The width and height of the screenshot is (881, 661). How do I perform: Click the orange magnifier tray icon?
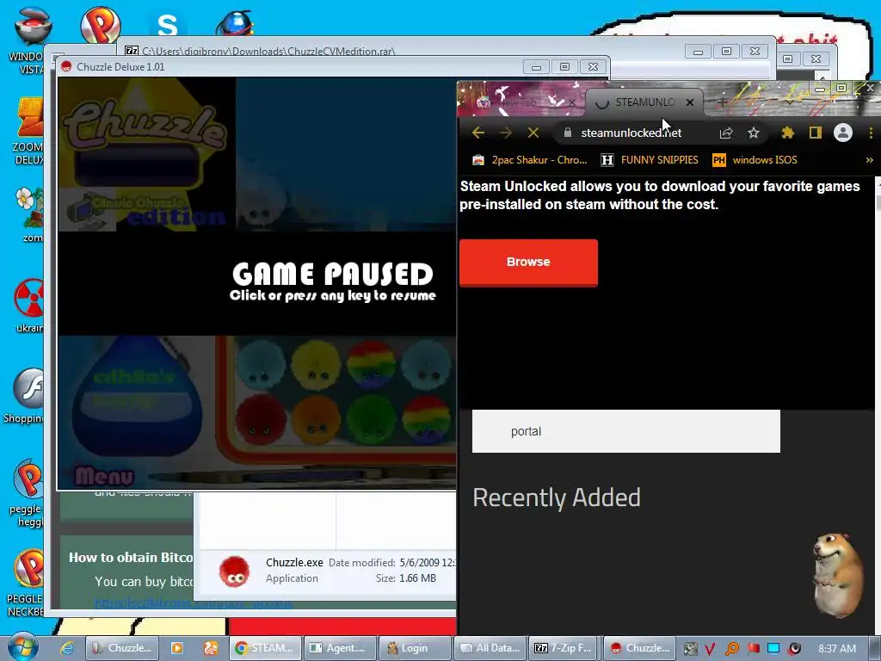[x=731, y=649]
